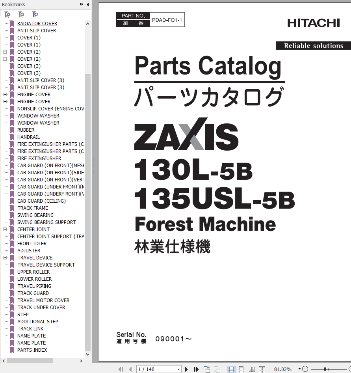Select the CAB GUARD (ON FRONT)(VERT bookmark
Screen dimensions: 351x373
point(50,180)
